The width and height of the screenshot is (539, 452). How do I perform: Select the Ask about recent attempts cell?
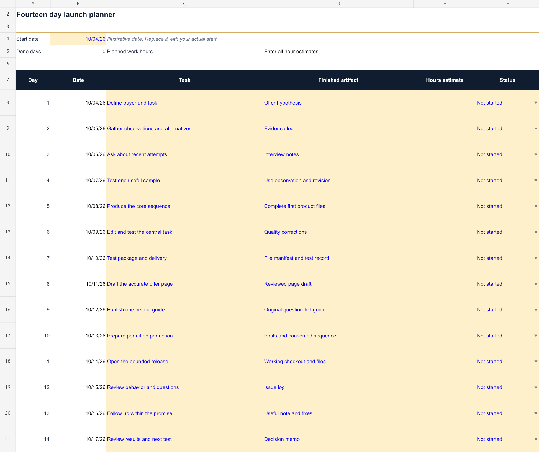click(x=185, y=154)
